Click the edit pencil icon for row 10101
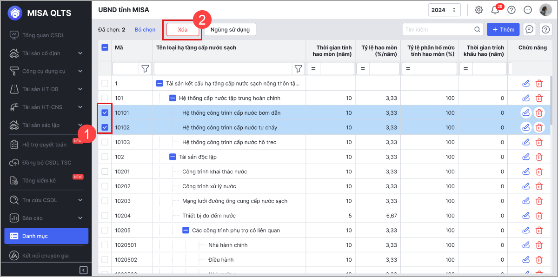 (x=526, y=113)
